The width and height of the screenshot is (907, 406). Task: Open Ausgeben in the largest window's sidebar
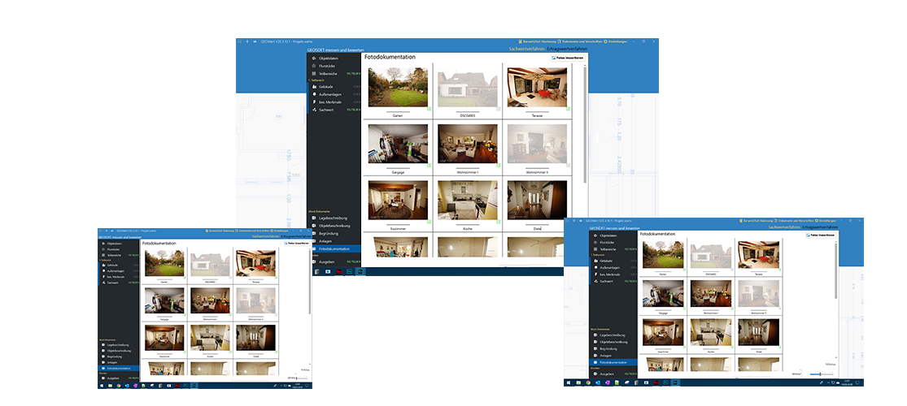coord(327,261)
